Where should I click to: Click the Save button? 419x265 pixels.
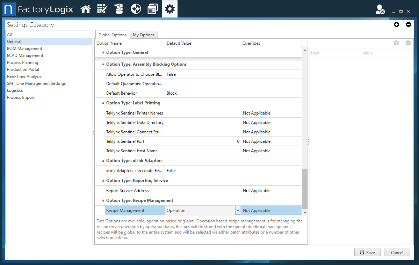[367, 252]
